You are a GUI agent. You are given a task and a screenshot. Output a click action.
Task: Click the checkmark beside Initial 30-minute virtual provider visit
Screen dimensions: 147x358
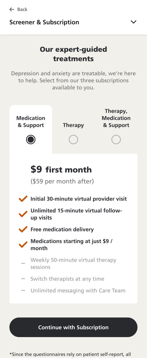click(x=23, y=199)
